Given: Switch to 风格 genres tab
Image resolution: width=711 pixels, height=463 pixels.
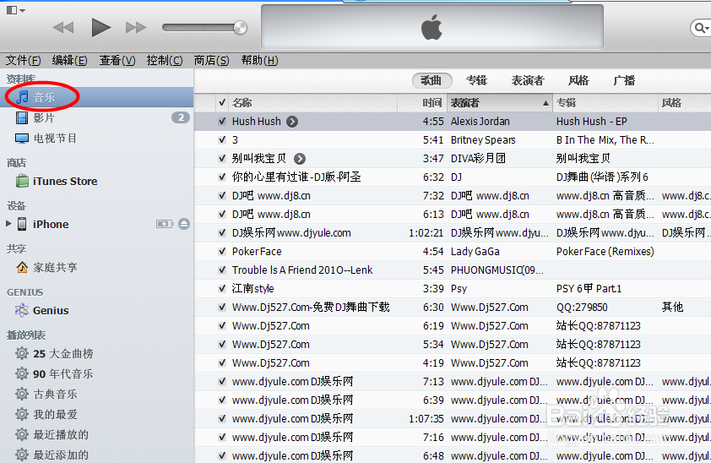Looking at the screenshot, I should (579, 81).
